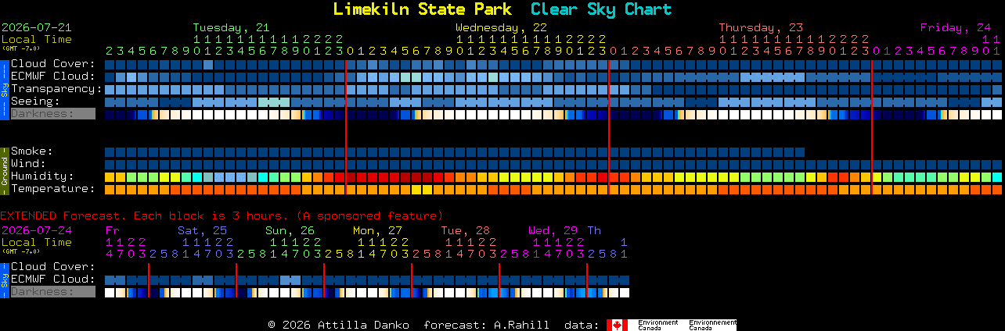Click the Cloud Cover label in main chart
The image size is (1005, 331).
coord(53,64)
